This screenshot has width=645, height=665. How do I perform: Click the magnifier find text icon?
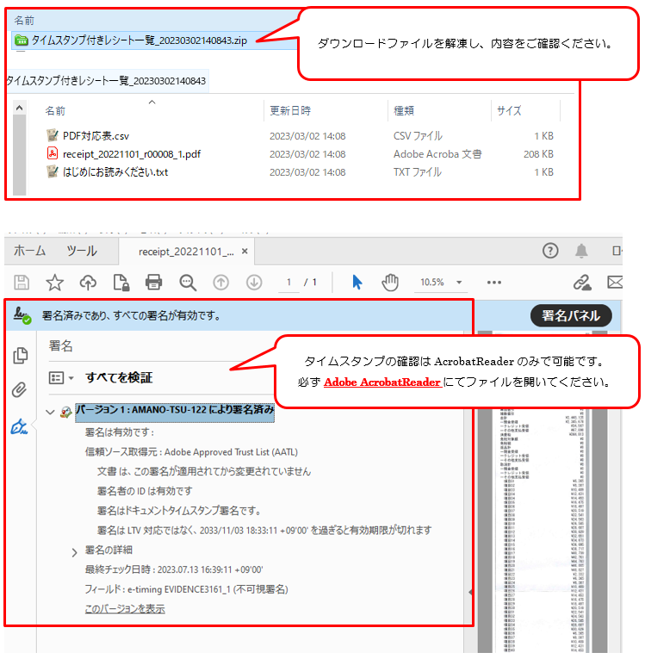pyautogui.click(x=188, y=283)
